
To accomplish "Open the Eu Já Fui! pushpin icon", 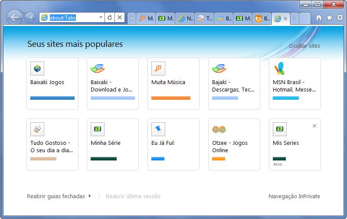I will coord(158,129).
